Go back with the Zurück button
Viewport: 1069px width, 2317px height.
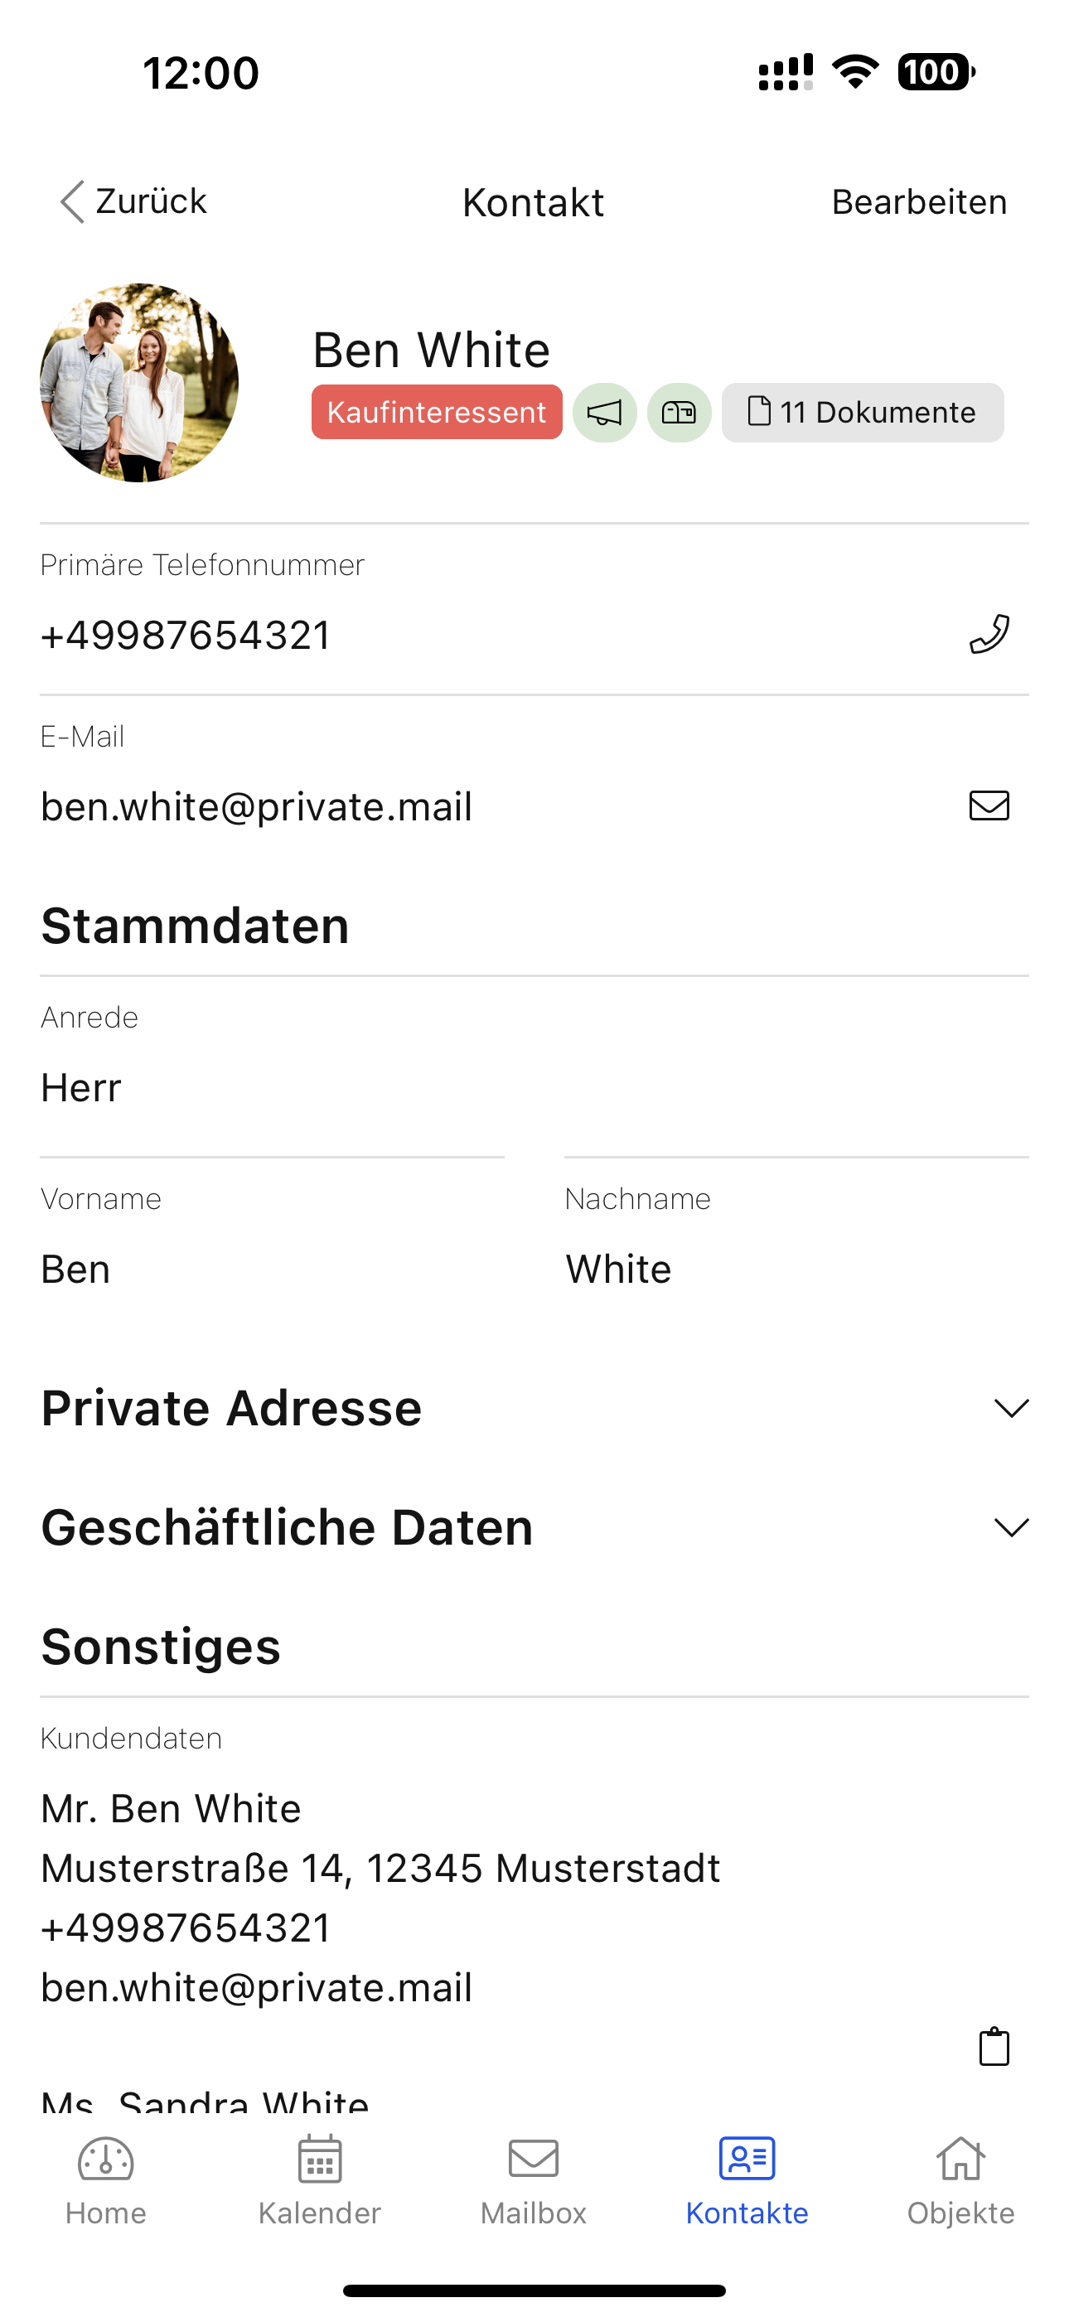(133, 201)
